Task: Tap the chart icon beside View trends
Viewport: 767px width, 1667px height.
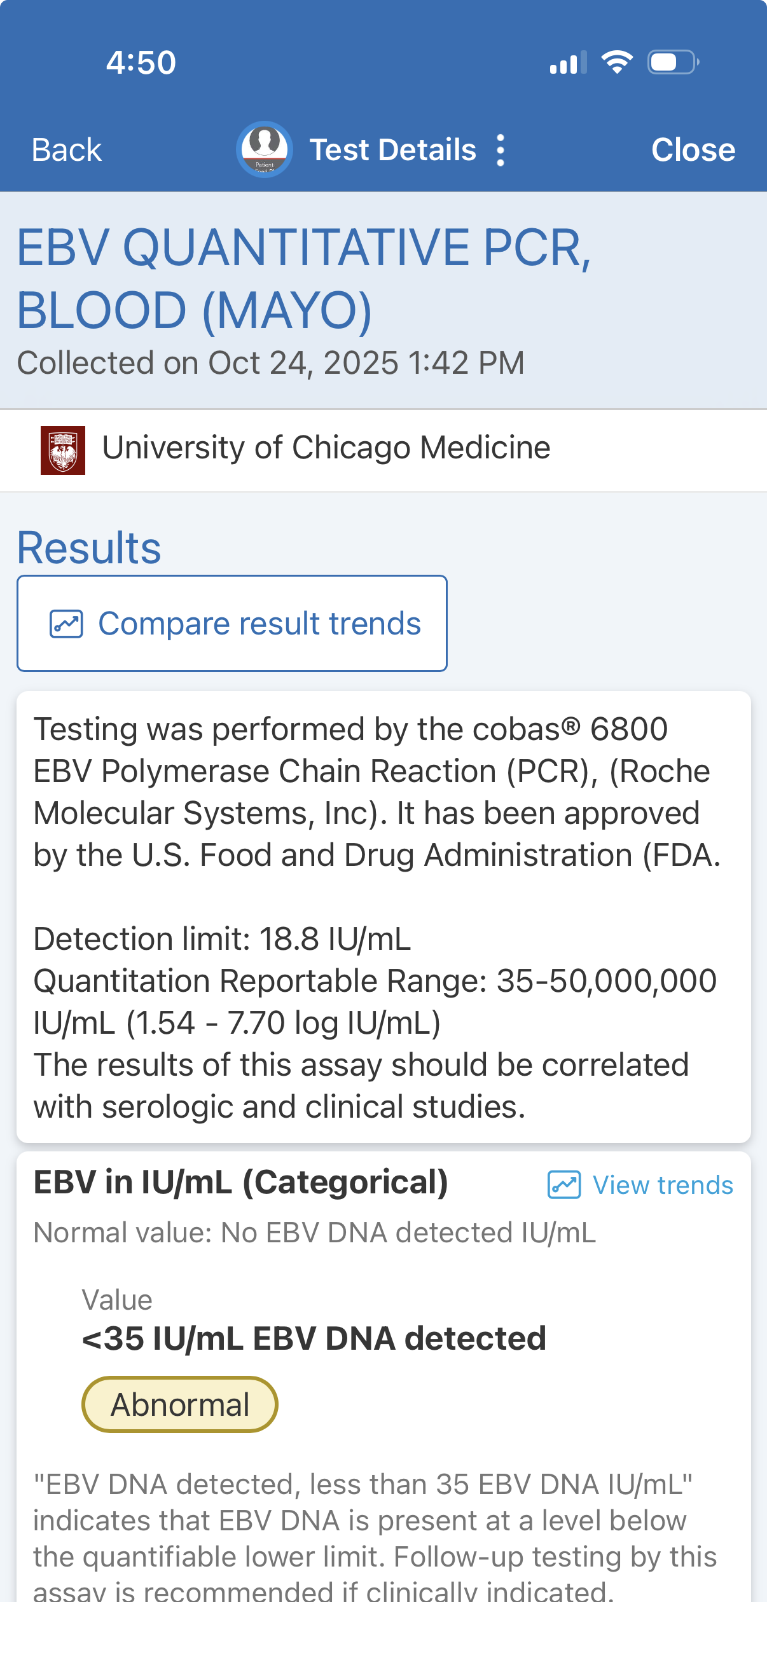Action: point(563,1185)
